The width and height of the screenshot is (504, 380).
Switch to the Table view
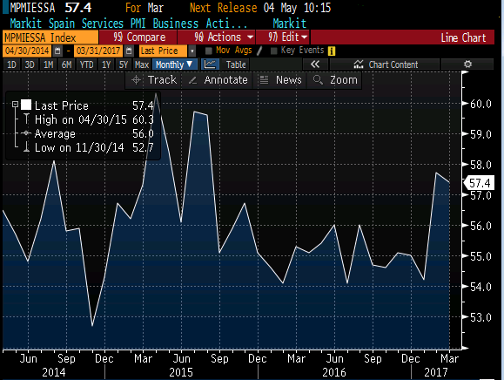(x=236, y=64)
